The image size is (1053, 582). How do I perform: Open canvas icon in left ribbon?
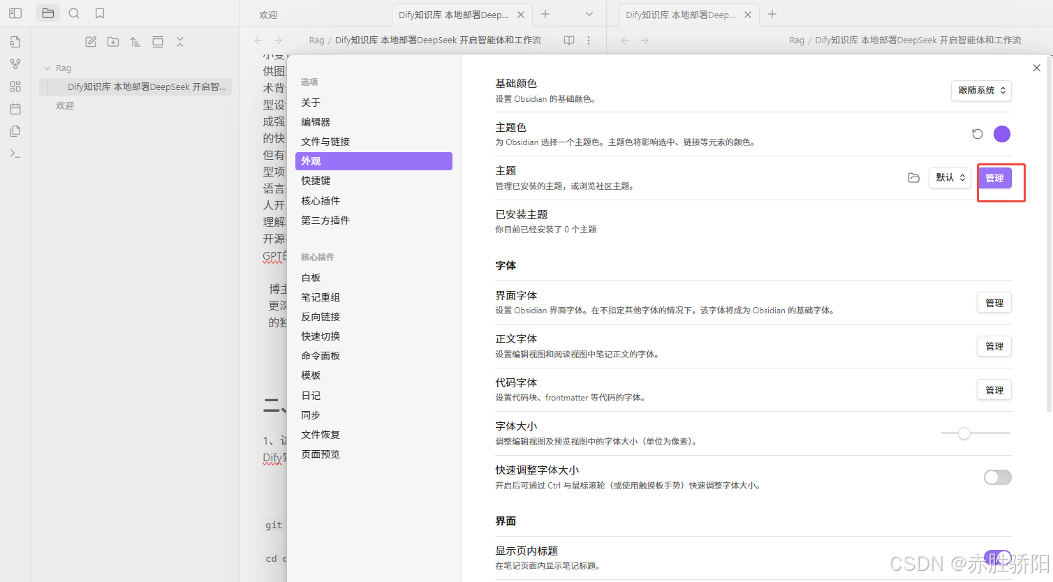[x=15, y=87]
